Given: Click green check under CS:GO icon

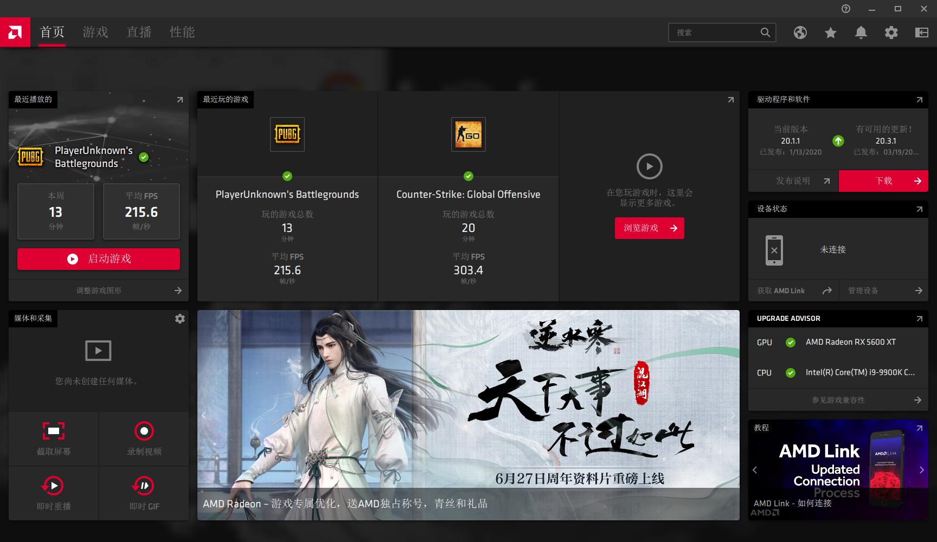Looking at the screenshot, I should [468, 176].
